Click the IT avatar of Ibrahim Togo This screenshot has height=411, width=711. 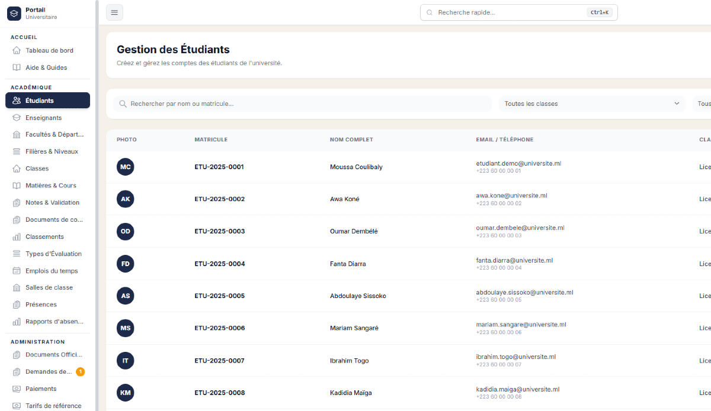(x=126, y=361)
